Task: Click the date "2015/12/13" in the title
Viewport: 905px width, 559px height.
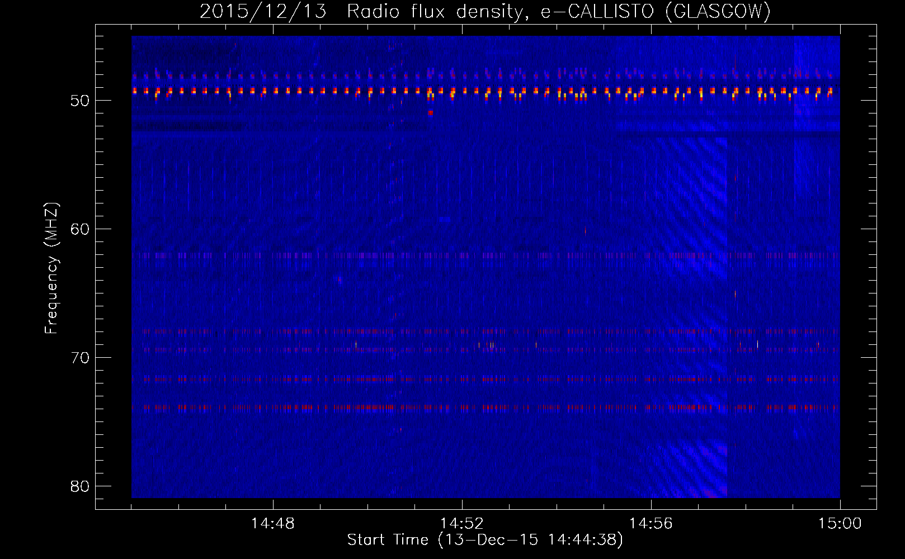Action: [263, 11]
